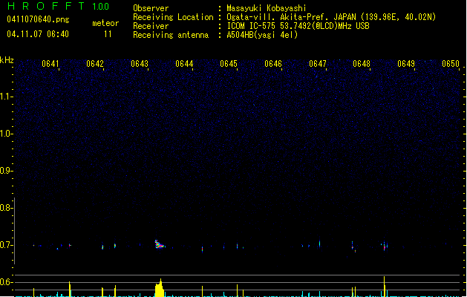Click the meteor count value 11
Image resolution: width=467 pixels, height=297 pixels.
click(x=108, y=34)
